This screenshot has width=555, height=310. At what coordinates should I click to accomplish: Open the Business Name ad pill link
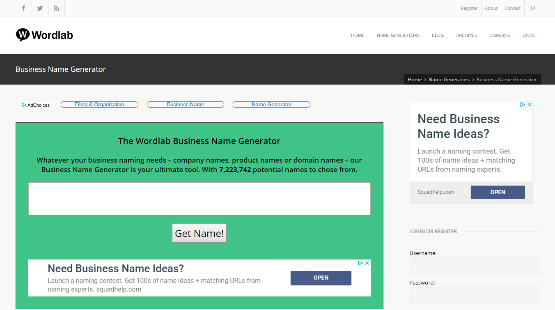(185, 104)
